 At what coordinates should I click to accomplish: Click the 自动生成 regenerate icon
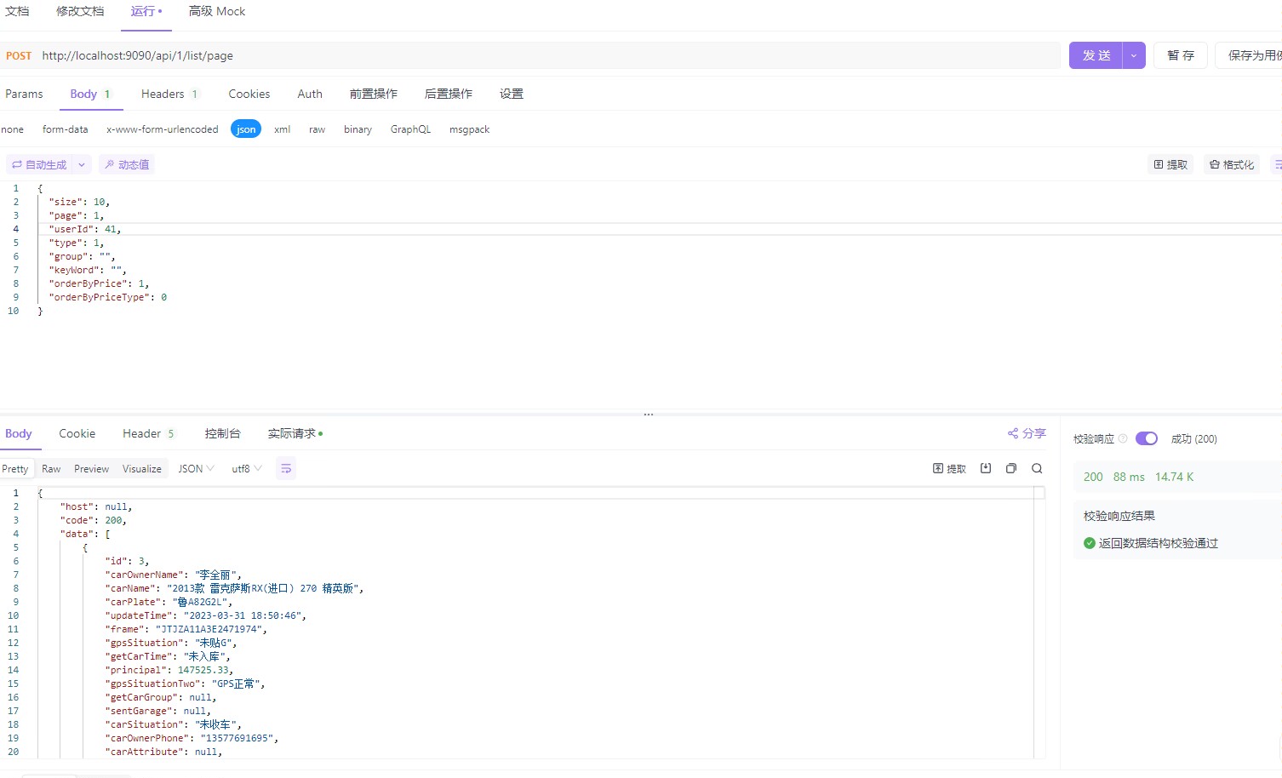tap(18, 163)
